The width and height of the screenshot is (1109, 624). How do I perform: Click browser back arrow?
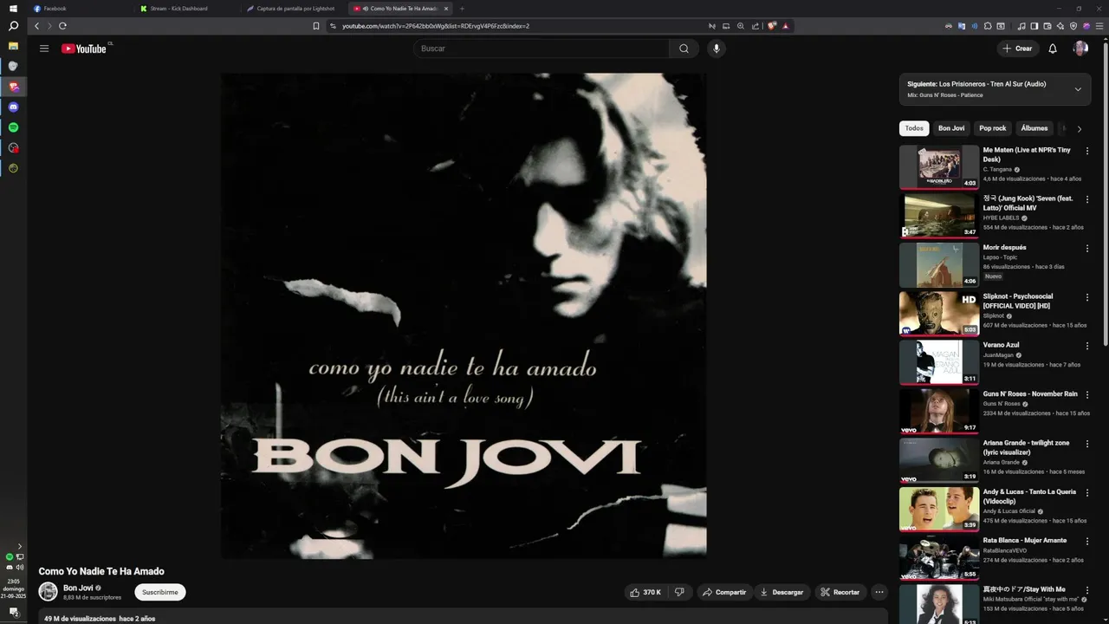coord(36,26)
